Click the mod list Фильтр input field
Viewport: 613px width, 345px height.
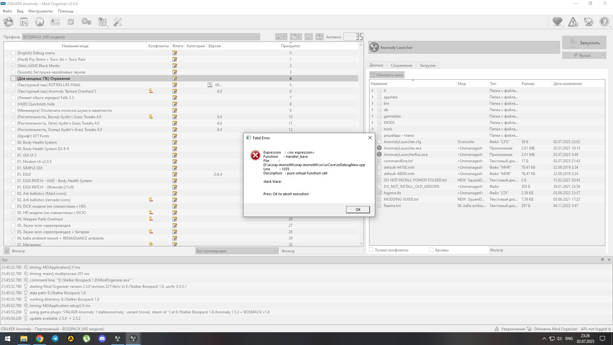click(322, 251)
